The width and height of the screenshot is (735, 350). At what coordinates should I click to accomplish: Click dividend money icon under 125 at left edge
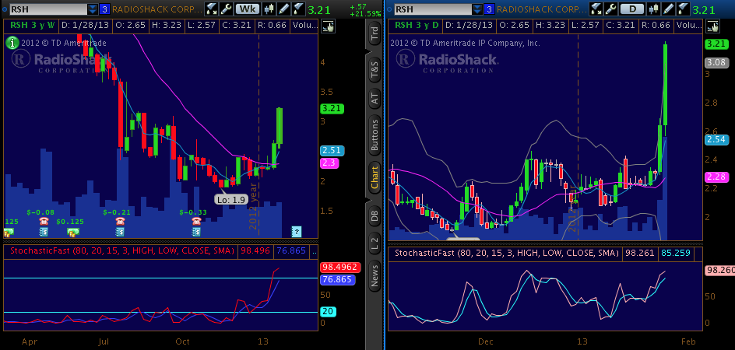coord(9,232)
